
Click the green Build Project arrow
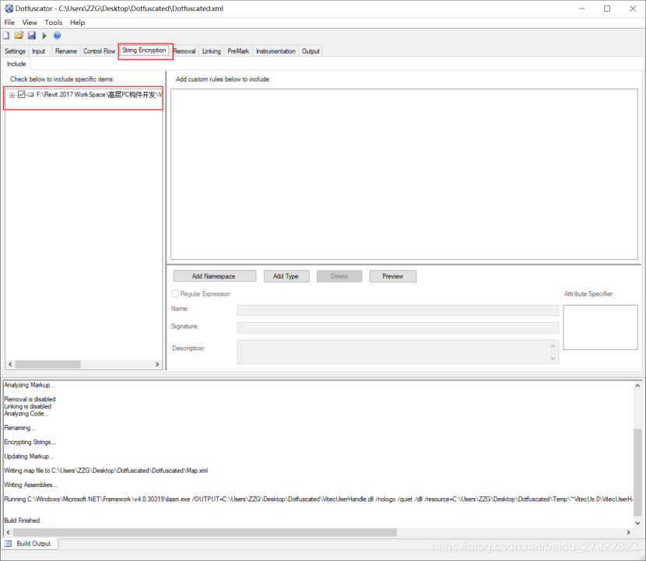click(44, 36)
